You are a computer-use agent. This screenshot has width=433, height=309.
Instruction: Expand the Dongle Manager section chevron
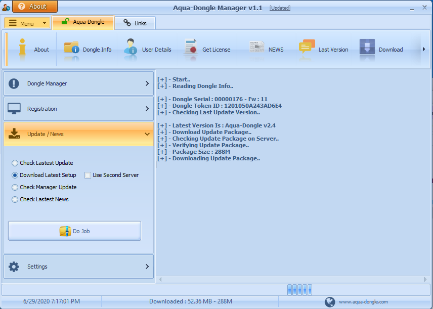coord(147,83)
